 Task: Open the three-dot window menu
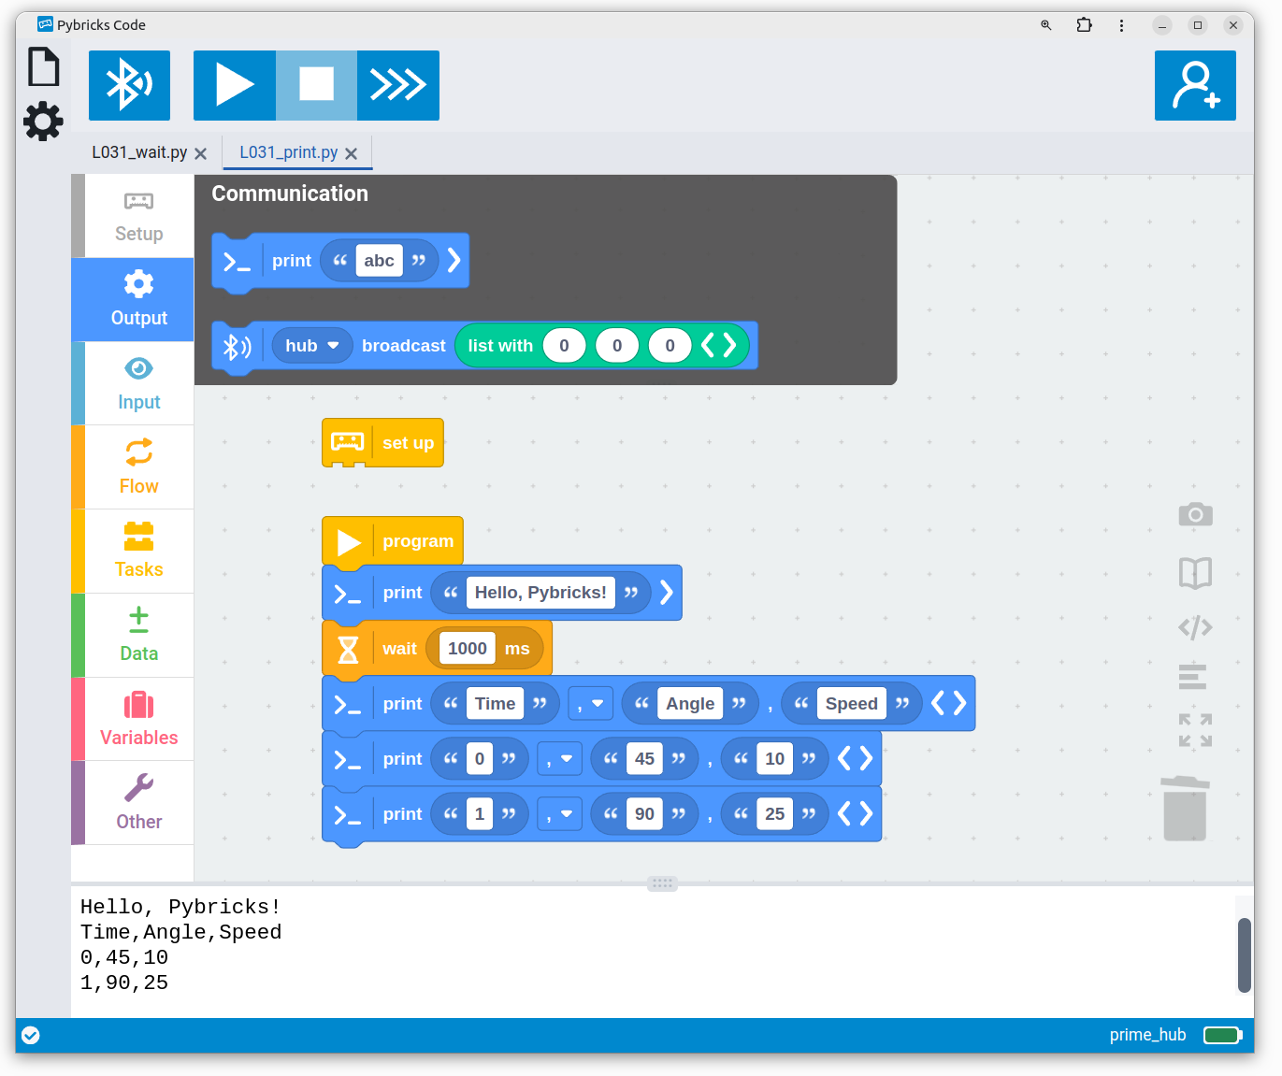coord(1121,25)
